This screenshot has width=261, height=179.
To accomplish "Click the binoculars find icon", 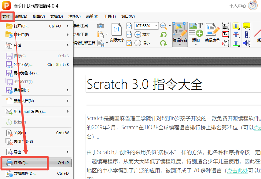I will pos(101,43).
